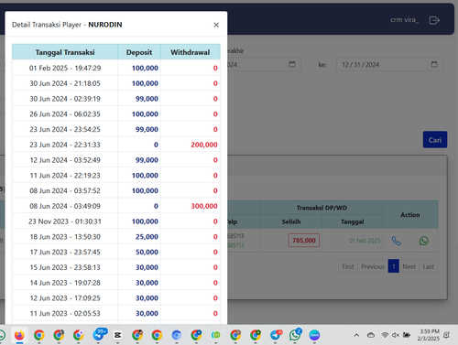Open Firefox from the taskbar
Viewport: 458px width, 345px height.
click(19, 335)
